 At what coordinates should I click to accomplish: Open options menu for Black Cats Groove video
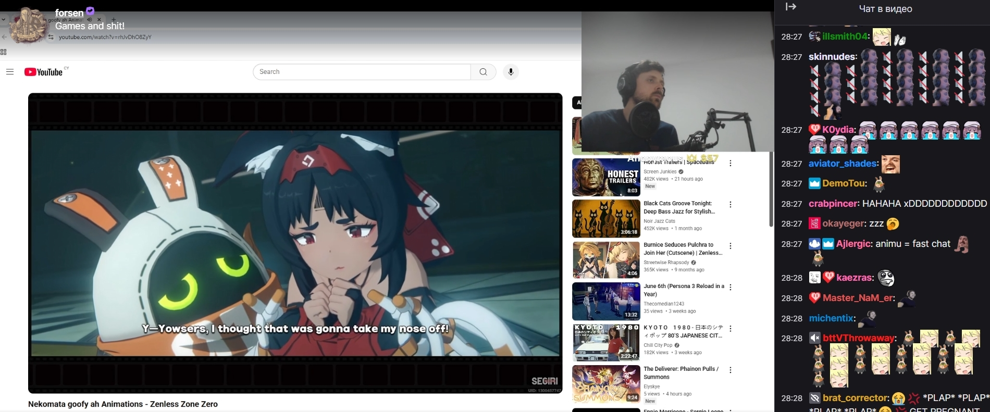pos(731,205)
